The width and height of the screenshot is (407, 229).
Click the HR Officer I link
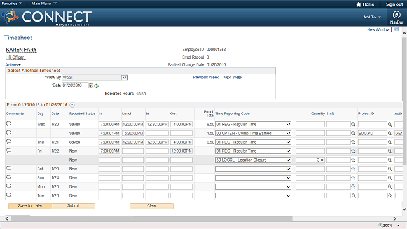click(15, 57)
